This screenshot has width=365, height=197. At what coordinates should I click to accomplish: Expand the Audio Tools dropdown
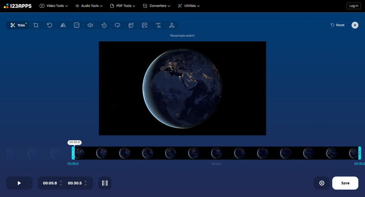(x=89, y=6)
